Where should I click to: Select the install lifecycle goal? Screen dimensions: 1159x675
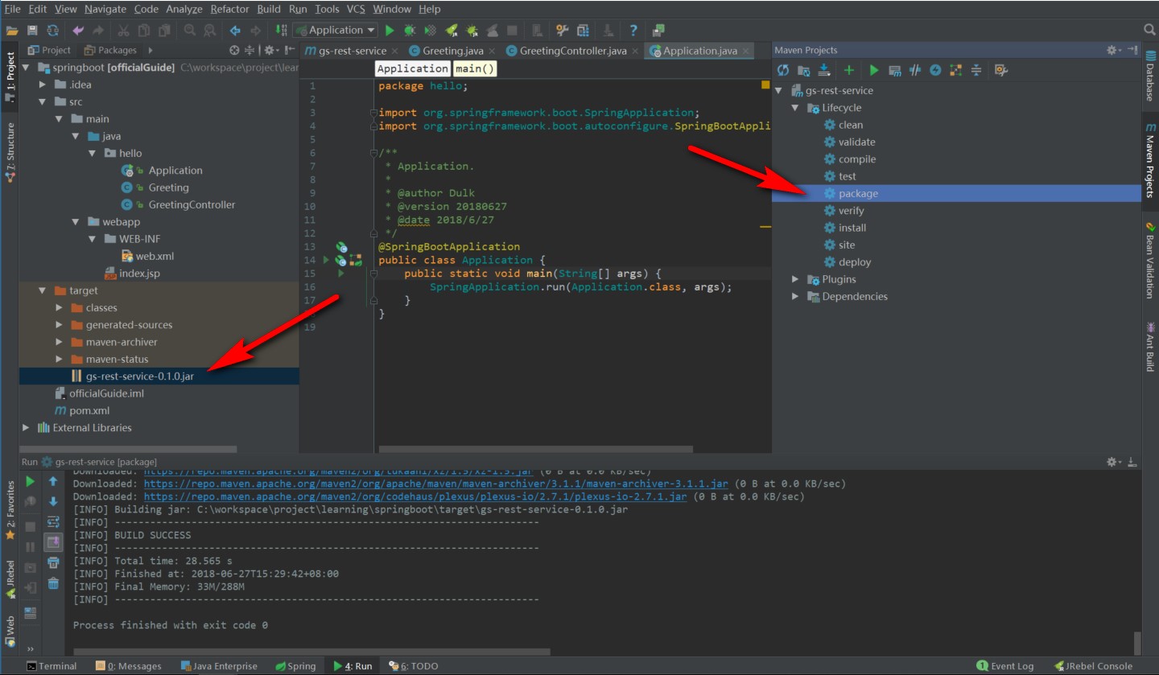852,228
